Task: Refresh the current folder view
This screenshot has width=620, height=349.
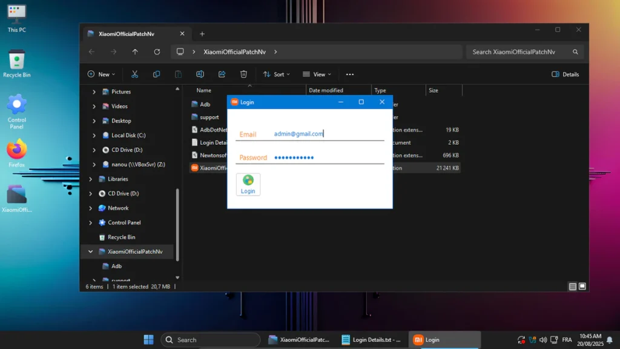Action: (157, 52)
